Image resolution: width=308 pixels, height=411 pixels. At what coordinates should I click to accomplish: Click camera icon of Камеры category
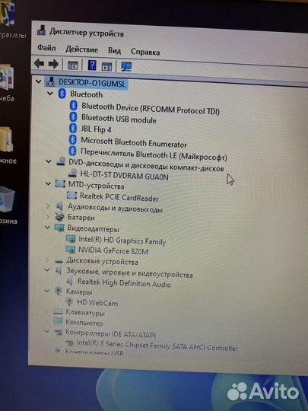click(58, 291)
